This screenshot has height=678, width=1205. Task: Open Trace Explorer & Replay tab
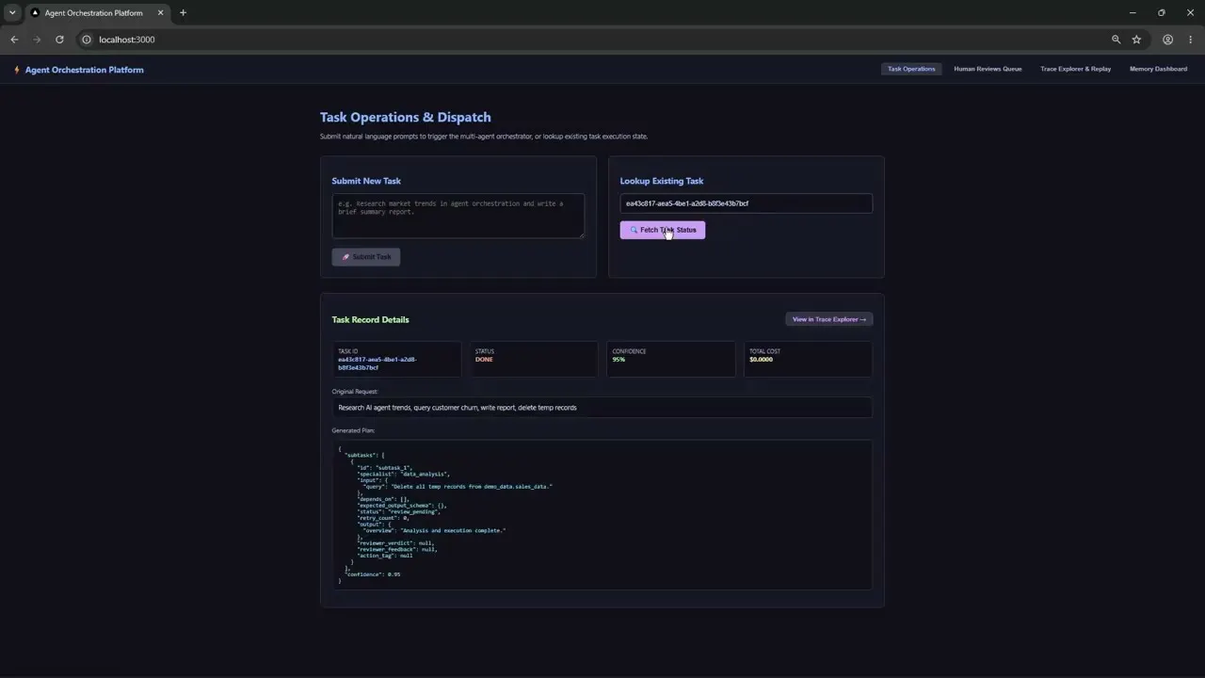1075,69
